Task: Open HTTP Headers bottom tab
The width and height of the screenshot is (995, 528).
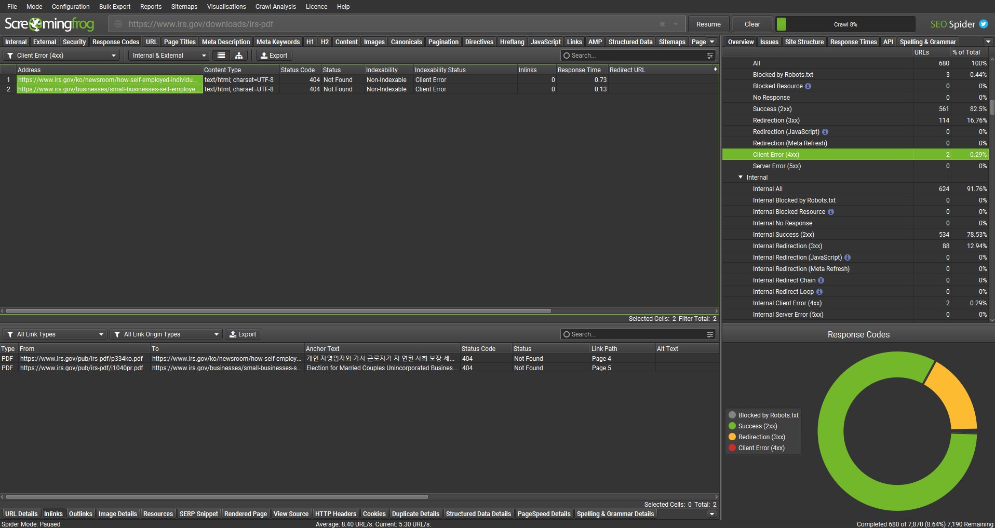Action: (335, 514)
